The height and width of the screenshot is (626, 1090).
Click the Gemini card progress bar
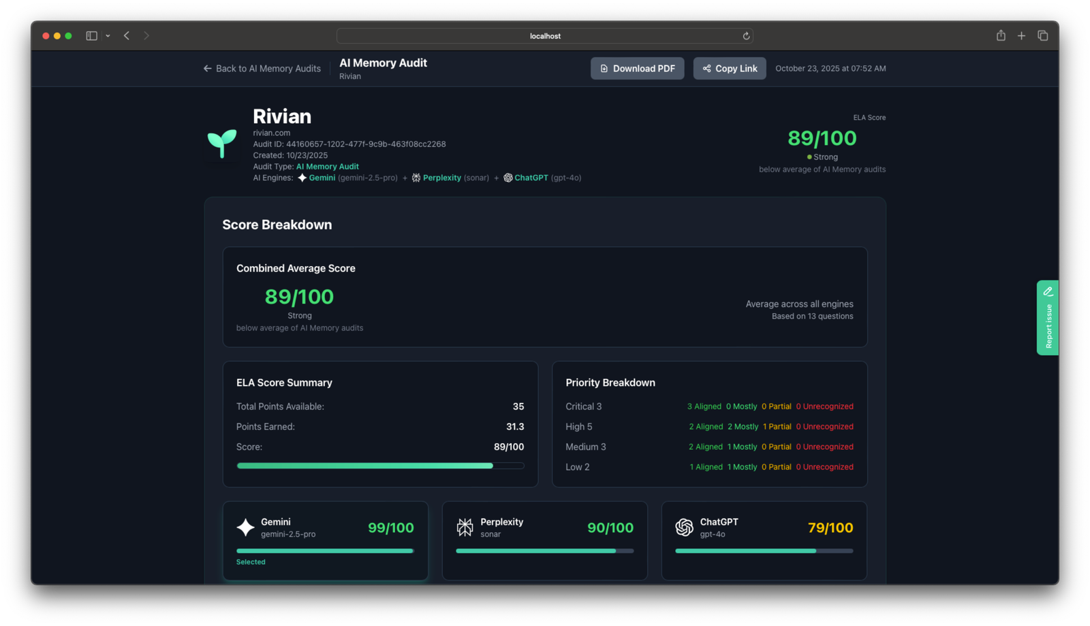(x=326, y=551)
